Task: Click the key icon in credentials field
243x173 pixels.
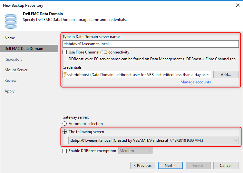Action: click(x=66, y=74)
